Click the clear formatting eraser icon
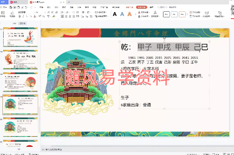The image size is (234, 155). (x=56, y=12)
